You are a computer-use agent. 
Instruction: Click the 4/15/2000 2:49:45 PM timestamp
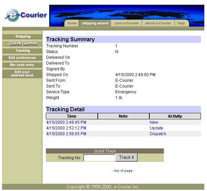(66, 122)
